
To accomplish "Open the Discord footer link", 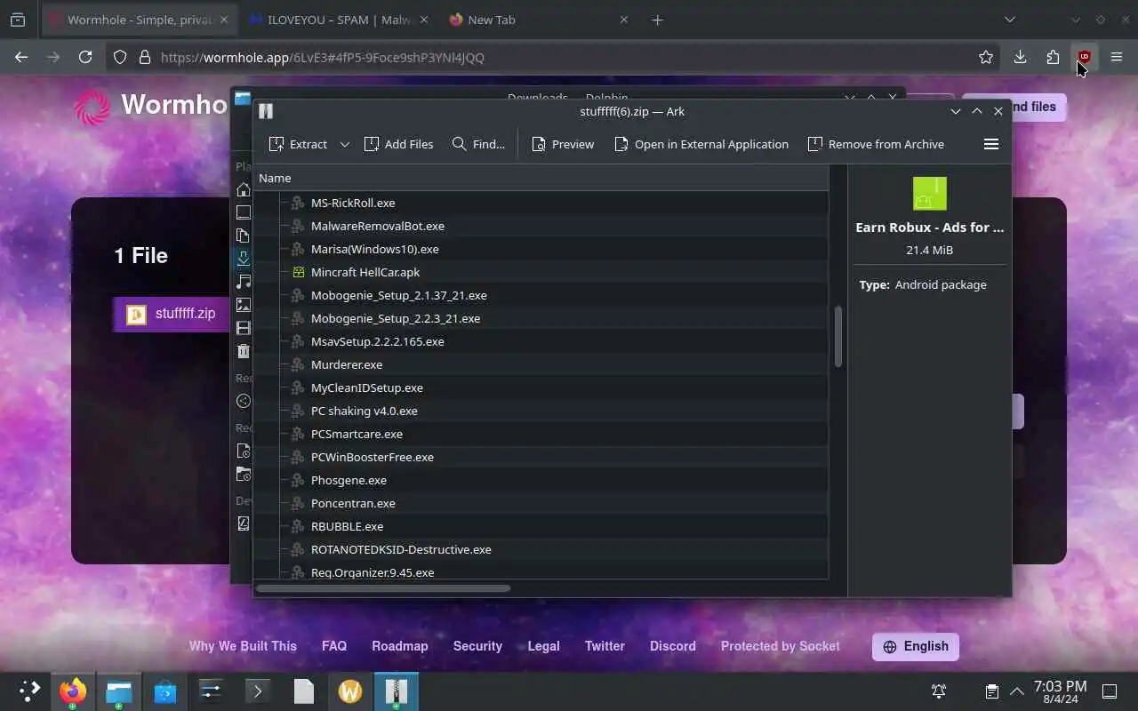I will [x=673, y=646].
